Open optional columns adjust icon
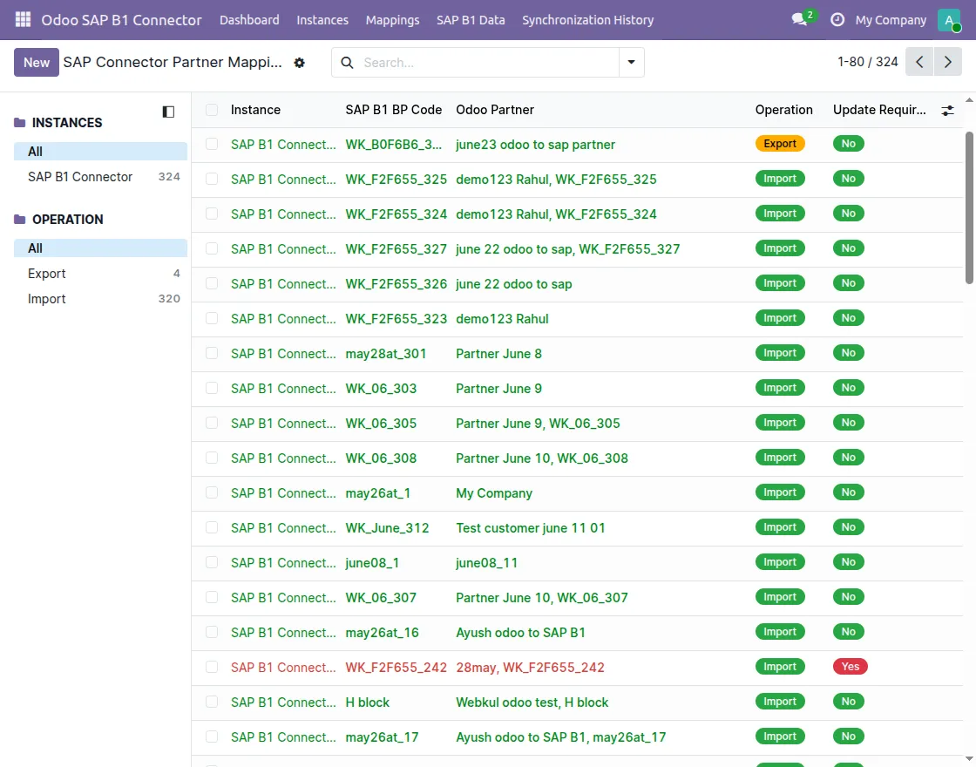Screen dimensions: 976x767 coord(947,110)
